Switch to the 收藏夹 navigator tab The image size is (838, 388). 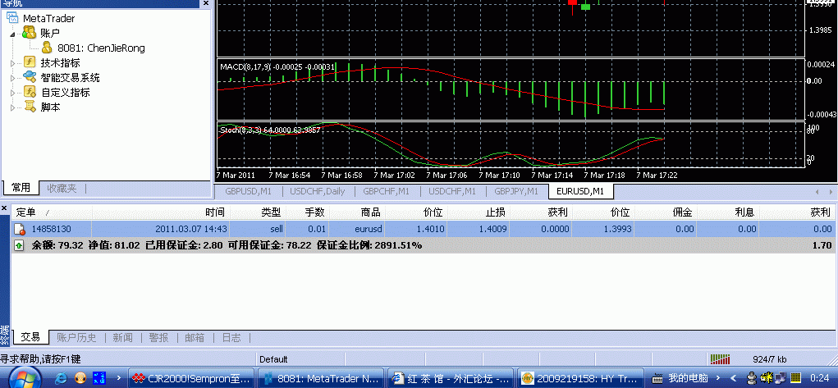62,189
